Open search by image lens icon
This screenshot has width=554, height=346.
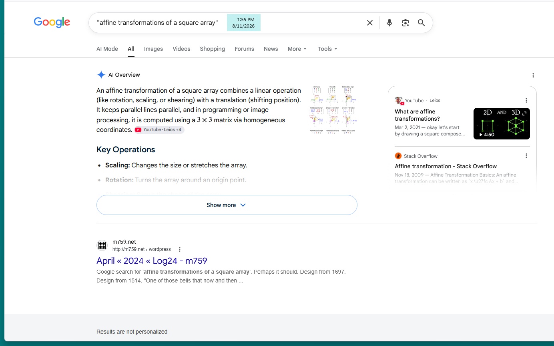click(405, 23)
